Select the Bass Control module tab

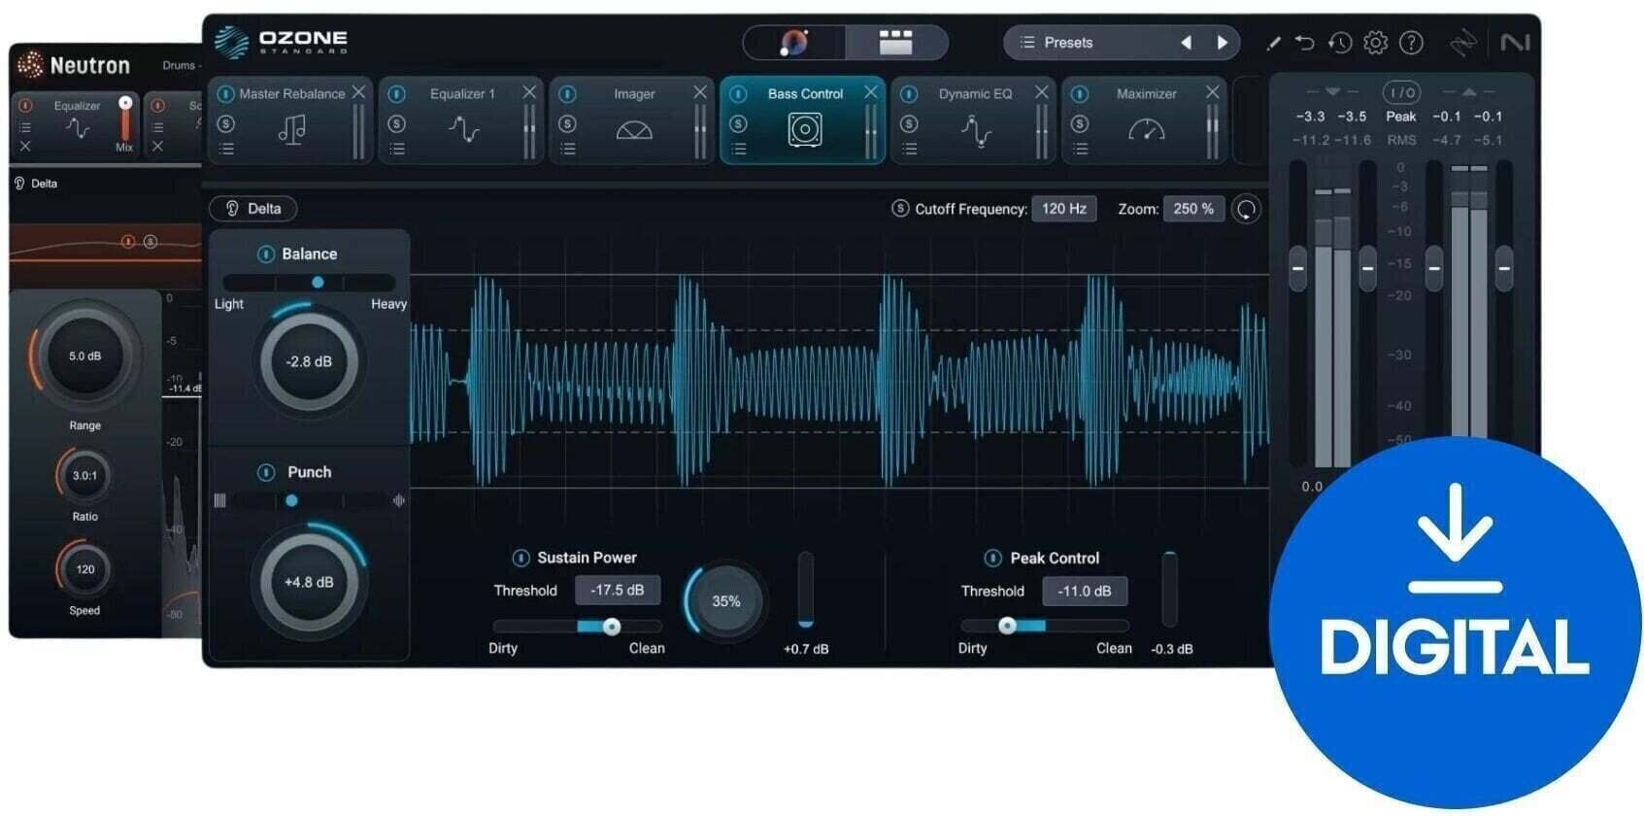pos(803,120)
